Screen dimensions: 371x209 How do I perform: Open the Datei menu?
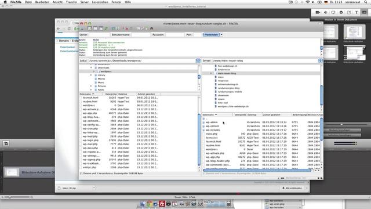[x=28, y=2]
